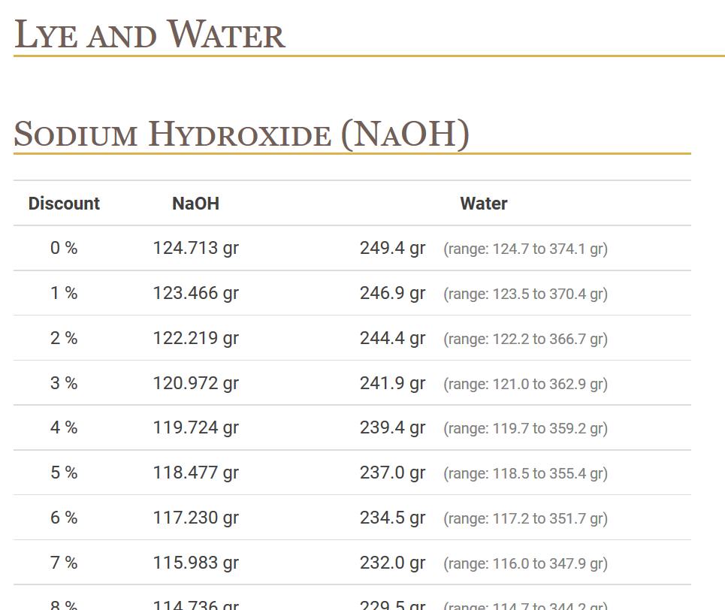Viewport: 725px width, 610px height.
Task: Select the 7 % discount cell
Action: click(x=64, y=563)
